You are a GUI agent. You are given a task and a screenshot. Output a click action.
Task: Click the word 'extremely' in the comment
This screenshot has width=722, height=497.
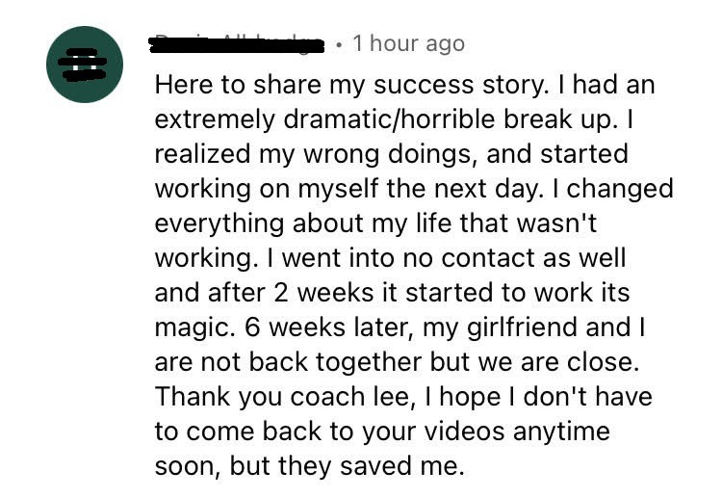215,119
